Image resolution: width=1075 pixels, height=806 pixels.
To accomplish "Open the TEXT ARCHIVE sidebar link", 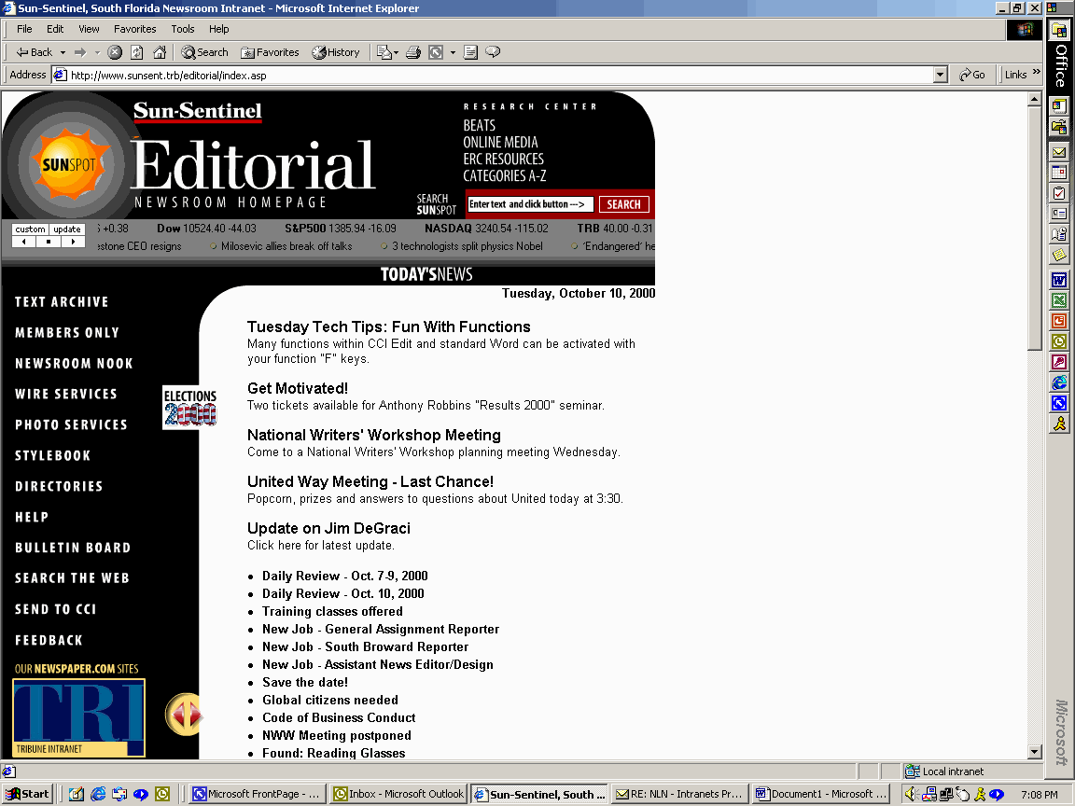I will click(x=62, y=302).
